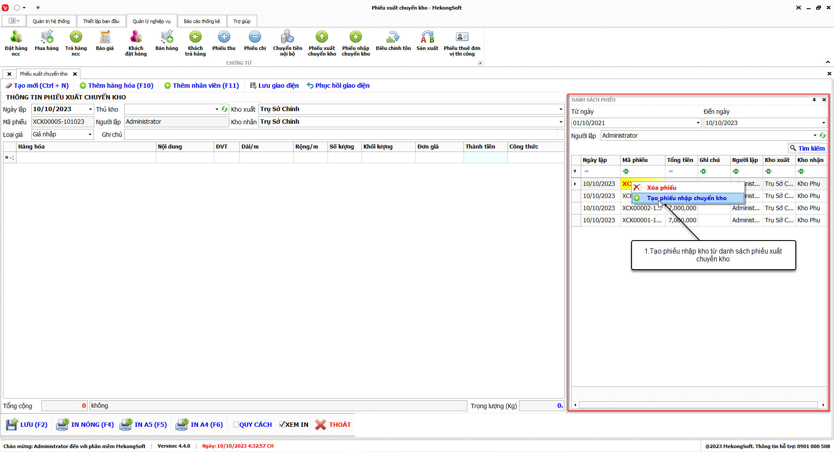Uncheck the XEM IN checkbox
Viewport: 834px width, 452px height.
pyautogui.click(x=282, y=425)
